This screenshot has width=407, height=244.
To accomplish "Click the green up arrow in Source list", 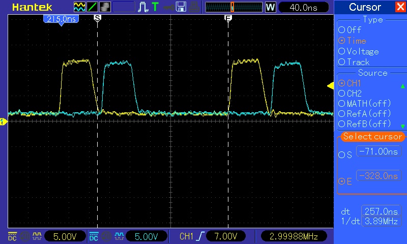I will pos(402,86).
